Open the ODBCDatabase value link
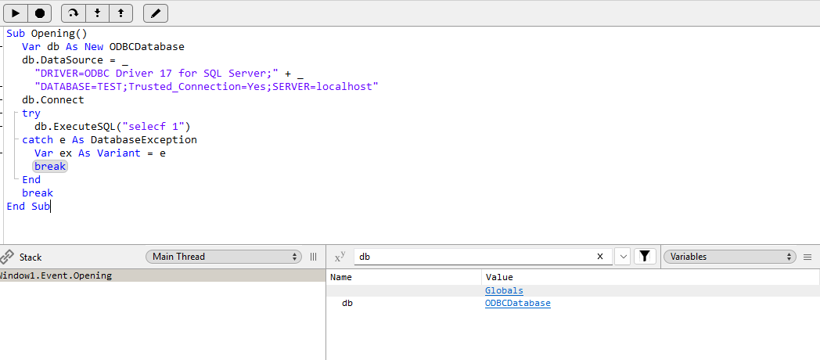 point(517,304)
